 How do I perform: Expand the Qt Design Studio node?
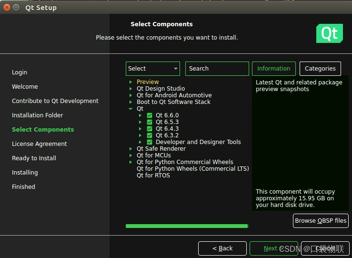click(x=131, y=89)
